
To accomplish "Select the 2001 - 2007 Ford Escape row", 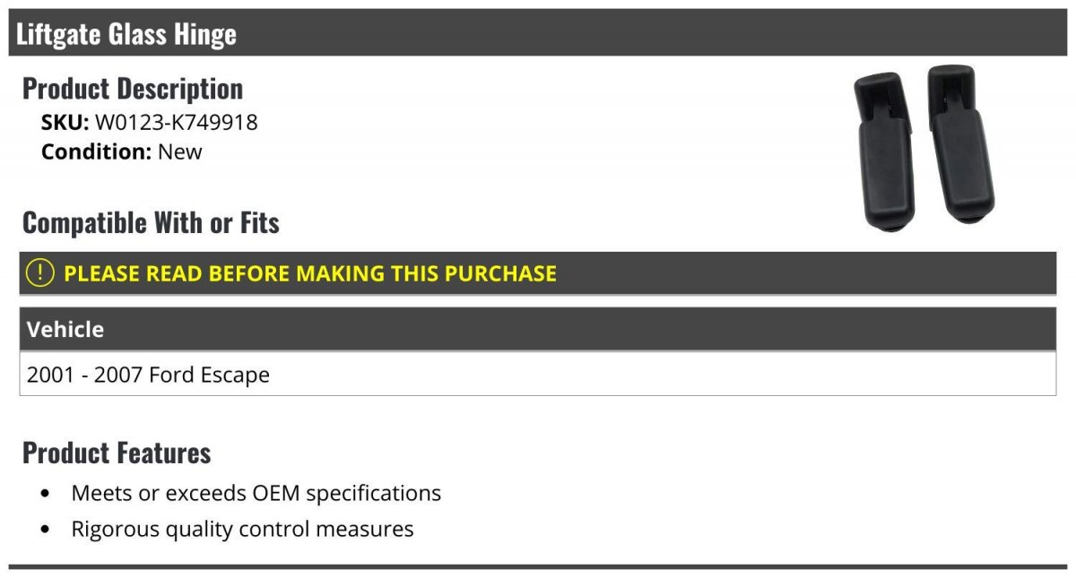I will coord(536,375).
